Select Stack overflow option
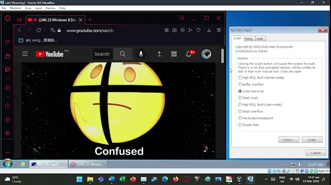 (x=251, y=111)
